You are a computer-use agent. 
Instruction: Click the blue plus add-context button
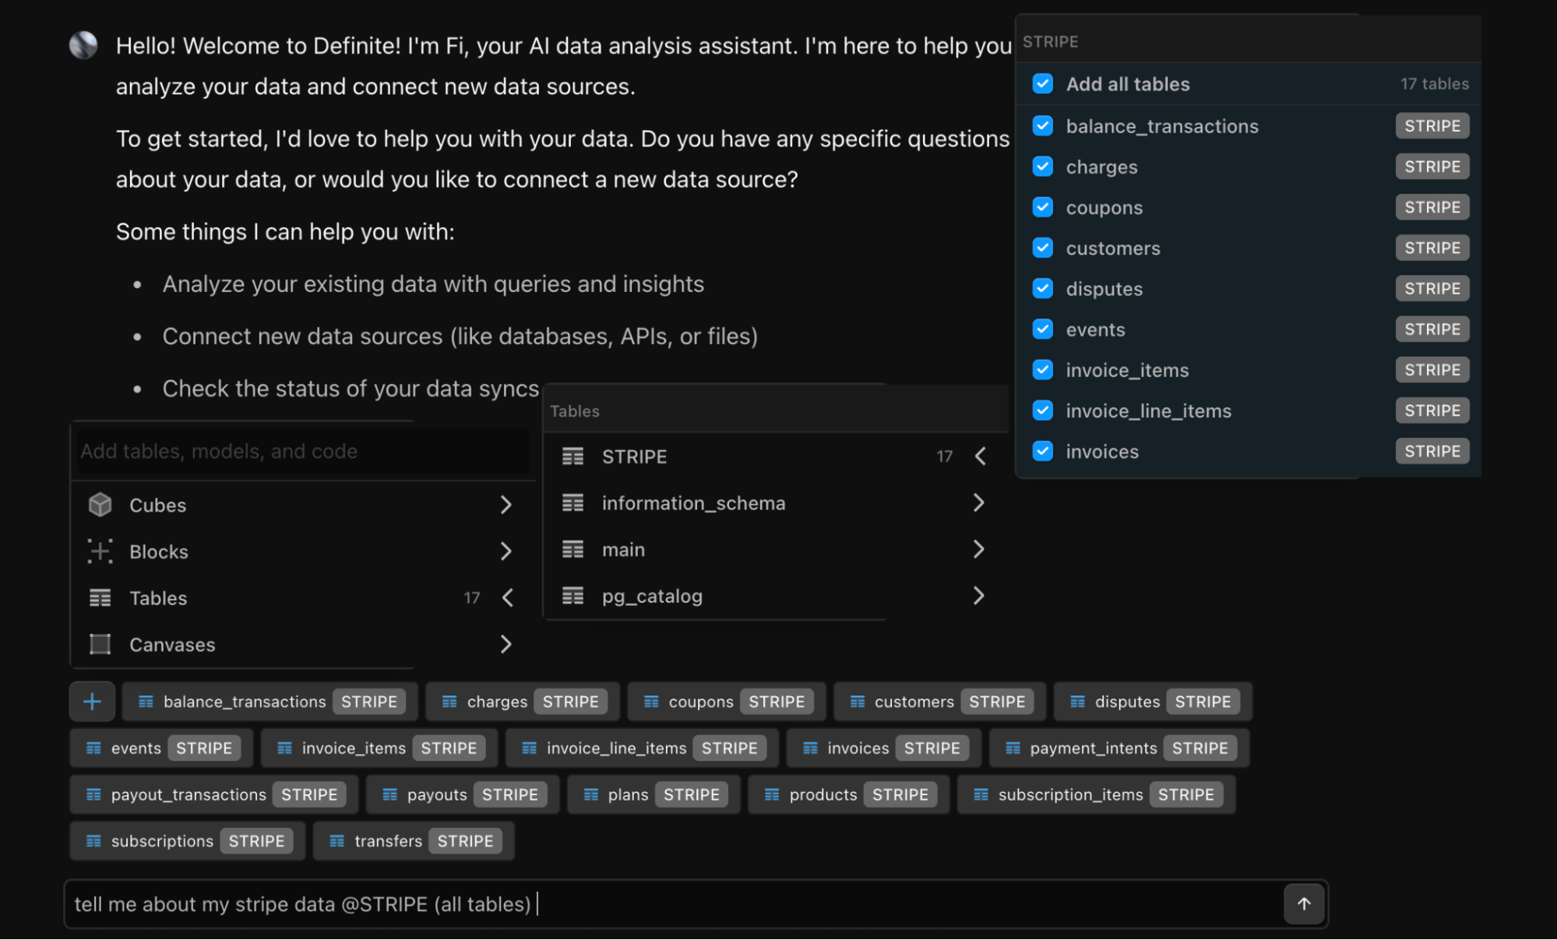pos(92,702)
